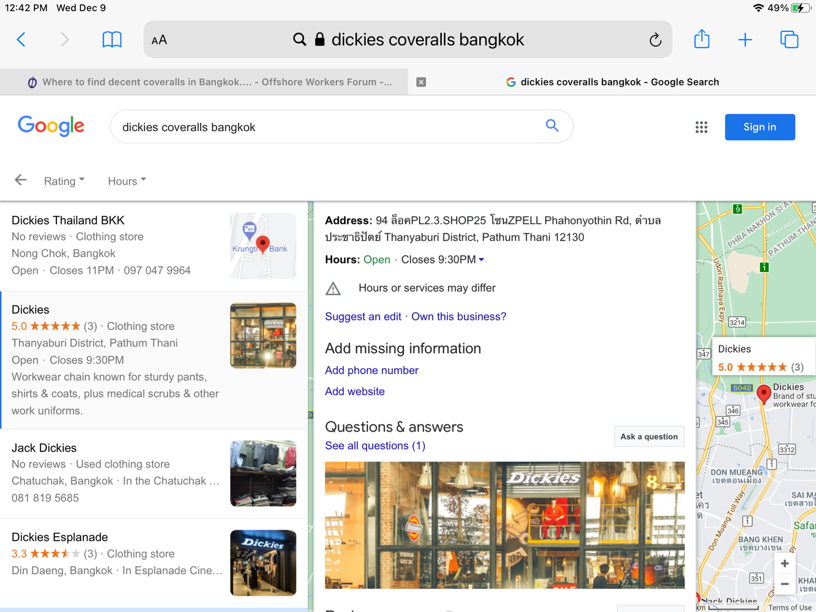Open the AA reader view menu

coord(159,40)
